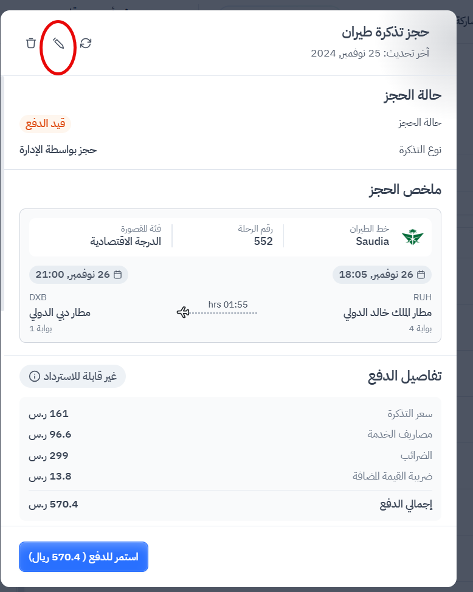
Task: Click the info icon in non-refundable badge
Action: [x=35, y=377]
